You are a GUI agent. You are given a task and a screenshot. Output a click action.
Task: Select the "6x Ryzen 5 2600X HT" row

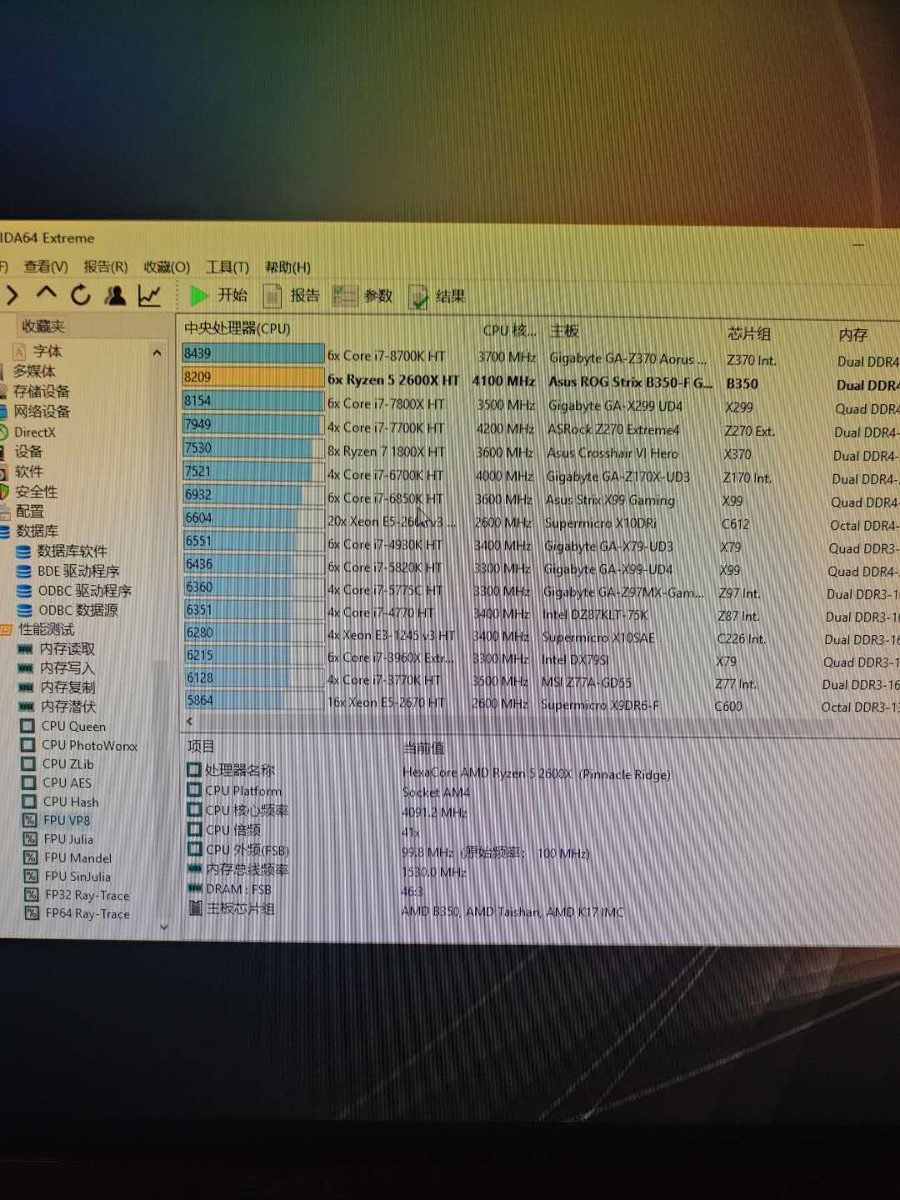tap(540, 382)
